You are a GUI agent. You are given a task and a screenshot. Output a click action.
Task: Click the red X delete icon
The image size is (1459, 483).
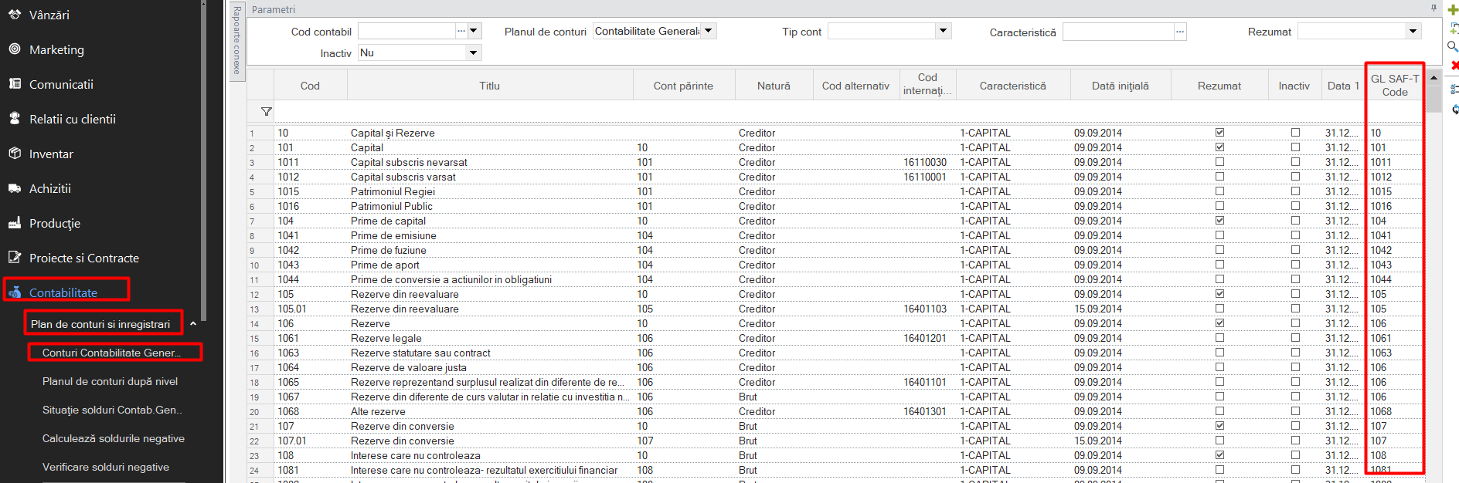[1454, 66]
